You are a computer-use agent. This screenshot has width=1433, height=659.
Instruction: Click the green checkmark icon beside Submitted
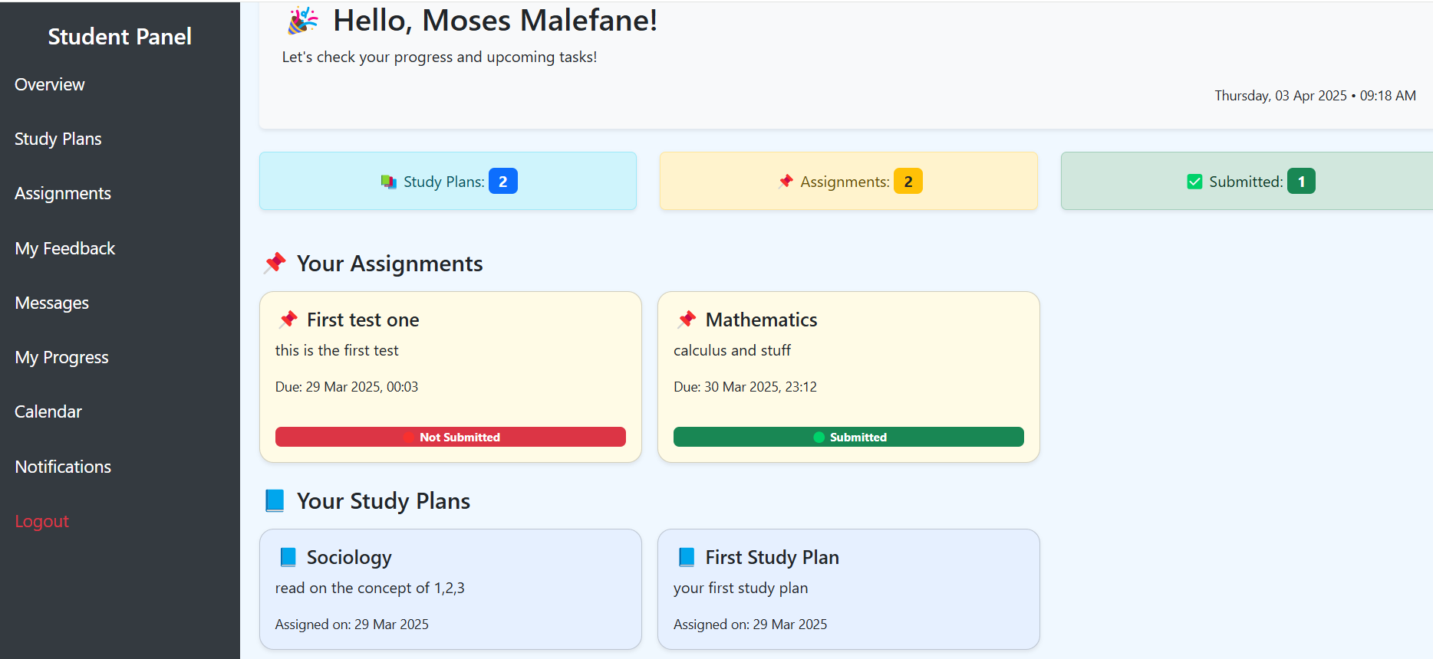pos(1194,182)
